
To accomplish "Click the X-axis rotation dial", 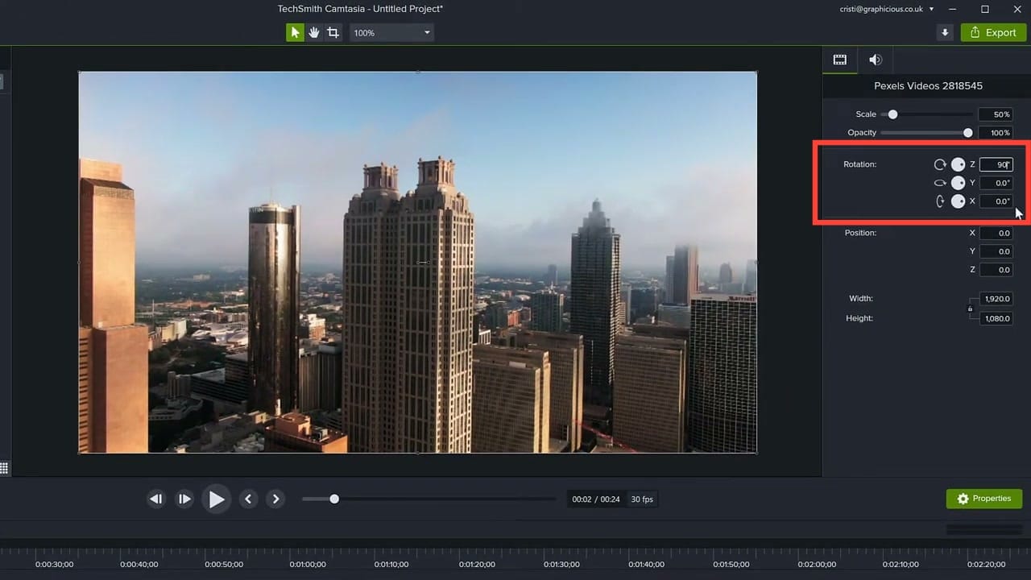I will [958, 201].
